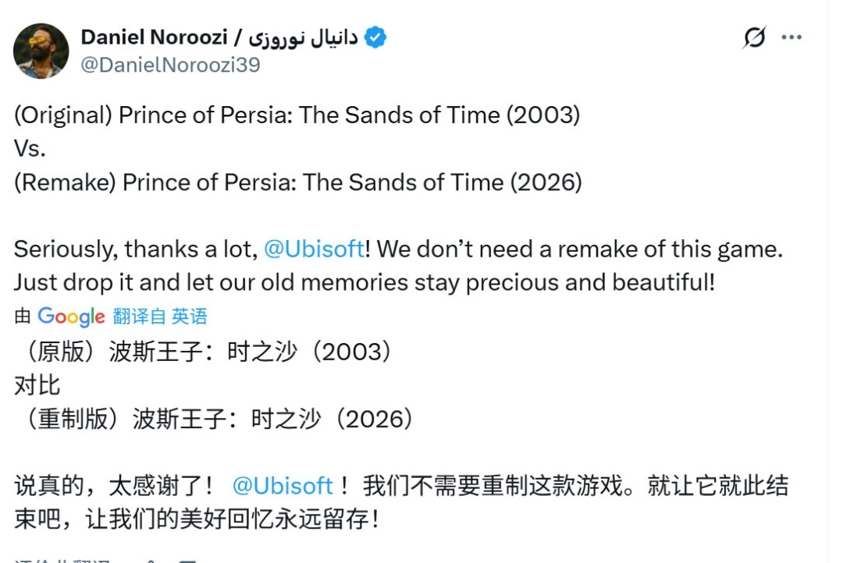Click the 翻译自 英语 translation link
Screen dimensions: 843x563
[160, 317]
